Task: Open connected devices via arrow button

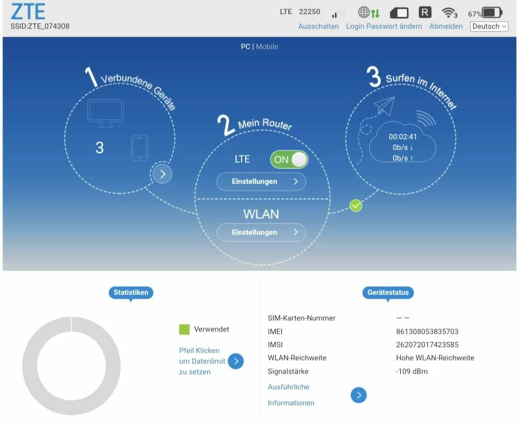Action: point(163,174)
